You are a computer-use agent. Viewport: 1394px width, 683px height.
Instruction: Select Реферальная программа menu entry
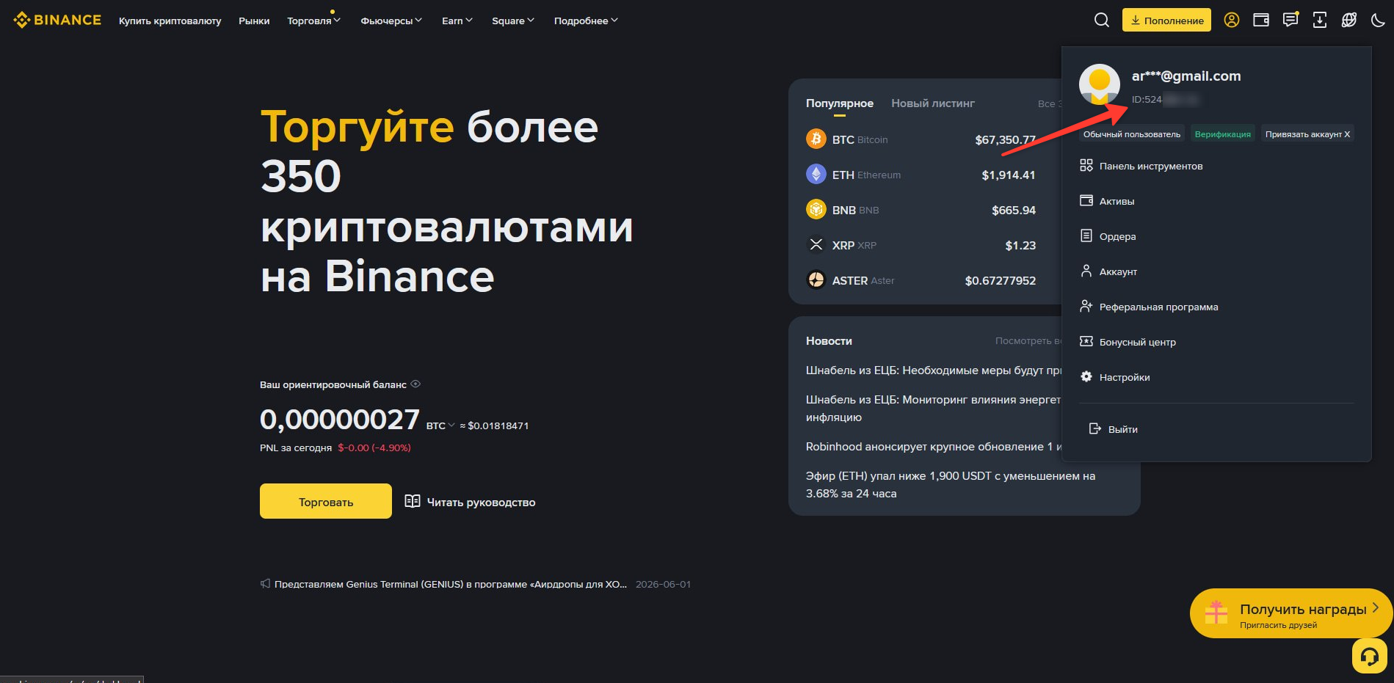[1216, 307]
